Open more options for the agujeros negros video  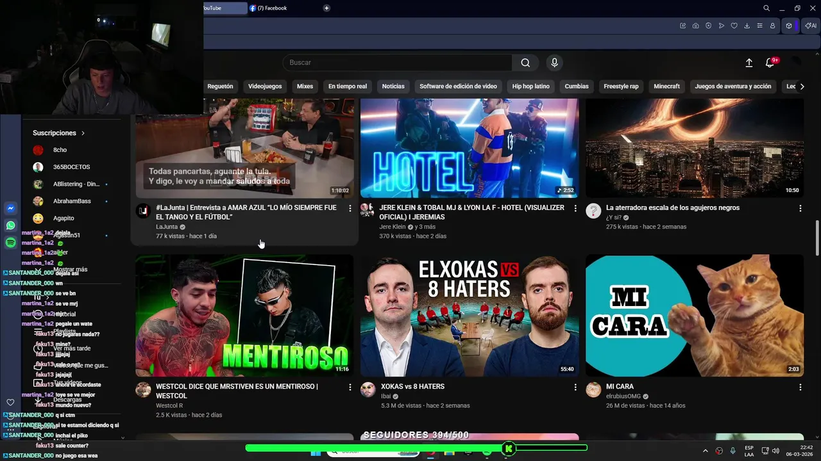[x=800, y=209]
